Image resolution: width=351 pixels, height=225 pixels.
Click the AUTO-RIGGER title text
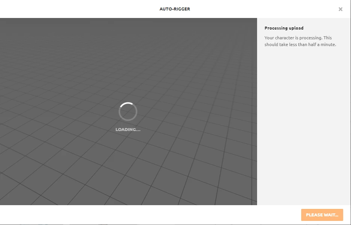pyautogui.click(x=175, y=9)
